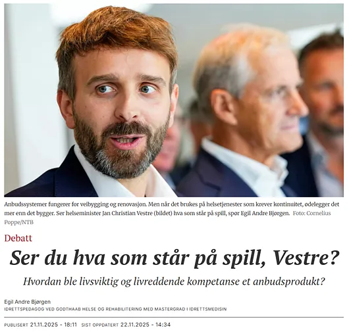
Task: Click the subtitle beginning 'Hvordan ble livsviktig'
Action: click(x=174, y=281)
